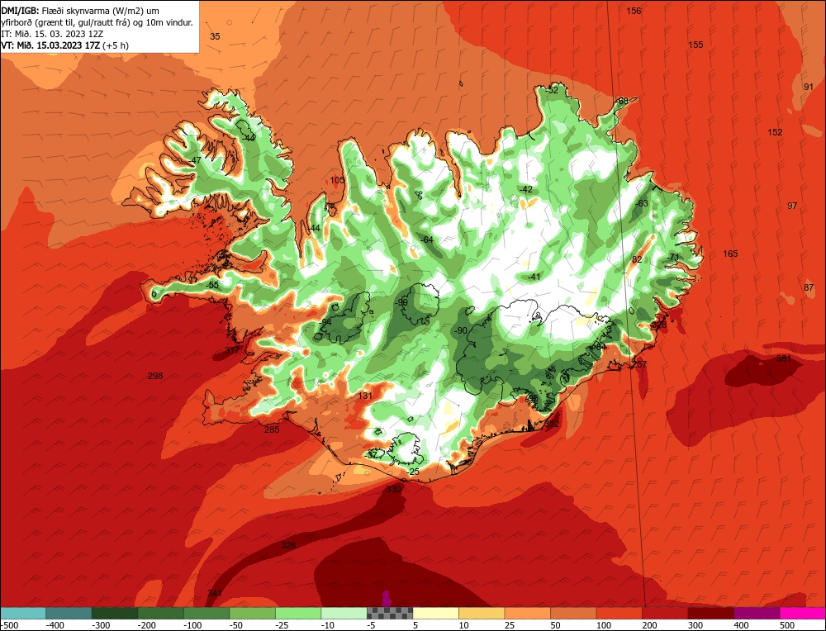Select the value -94 on the western glacier

[325, 322]
